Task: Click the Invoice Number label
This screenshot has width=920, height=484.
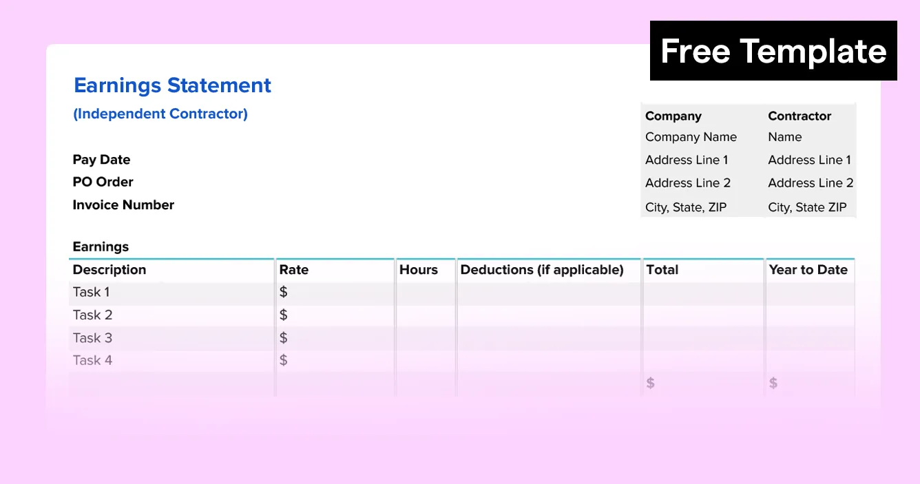Action: pyautogui.click(x=123, y=204)
